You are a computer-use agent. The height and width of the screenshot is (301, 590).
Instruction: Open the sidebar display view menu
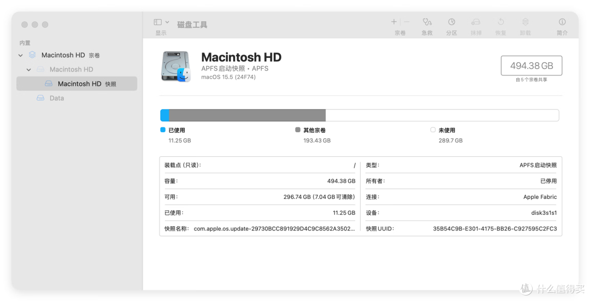(x=161, y=22)
